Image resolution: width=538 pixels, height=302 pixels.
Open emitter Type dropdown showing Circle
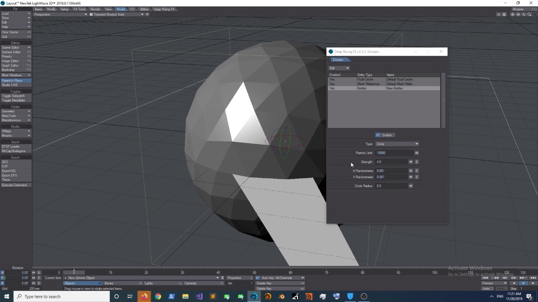(x=397, y=144)
